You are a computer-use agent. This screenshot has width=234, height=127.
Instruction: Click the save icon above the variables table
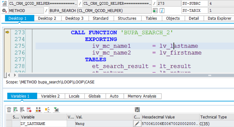coord(137,109)
